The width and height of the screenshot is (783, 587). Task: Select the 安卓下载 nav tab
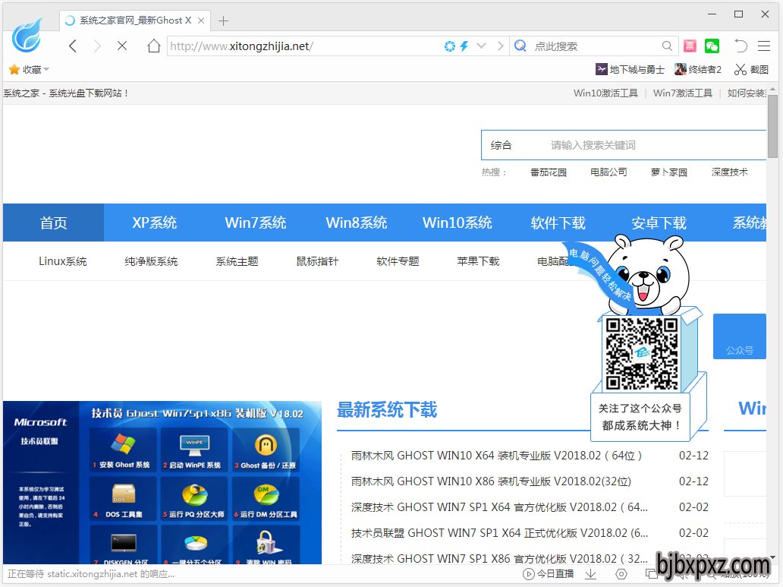tap(659, 222)
